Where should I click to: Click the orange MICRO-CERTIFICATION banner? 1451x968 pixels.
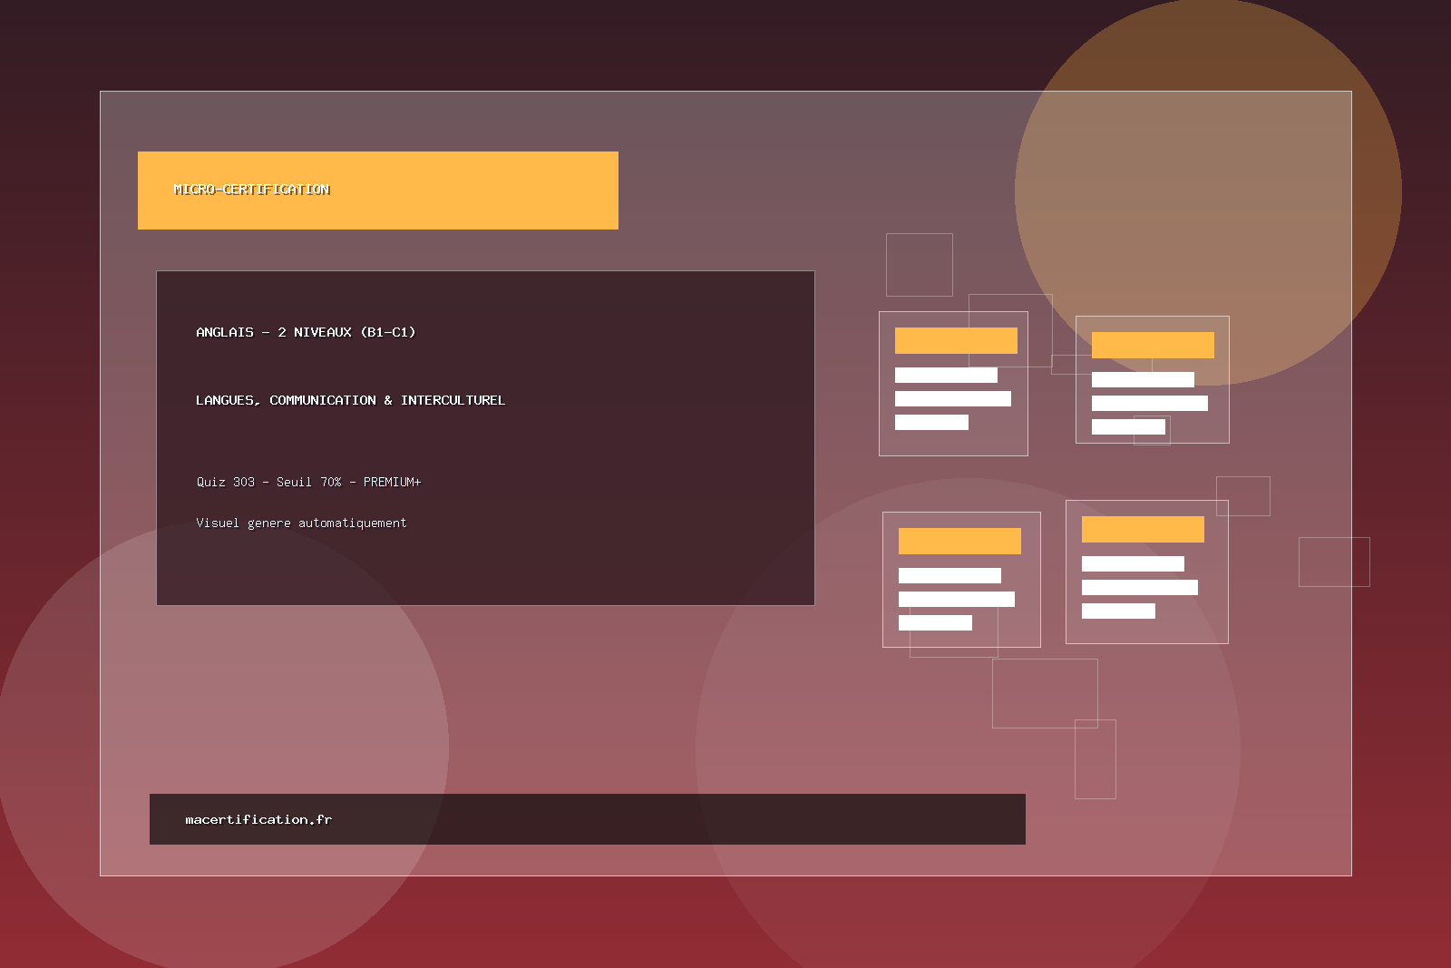(377, 191)
